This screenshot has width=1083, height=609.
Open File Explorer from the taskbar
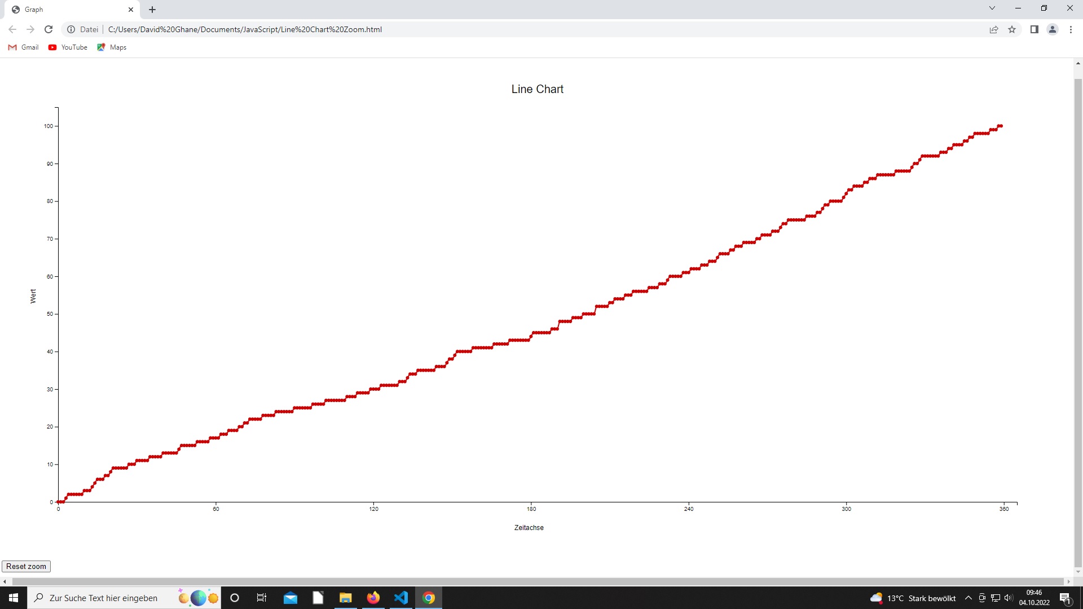[345, 598]
